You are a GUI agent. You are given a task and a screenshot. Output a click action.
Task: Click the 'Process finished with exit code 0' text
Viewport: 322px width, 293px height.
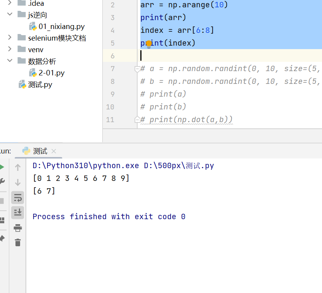point(109,216)
